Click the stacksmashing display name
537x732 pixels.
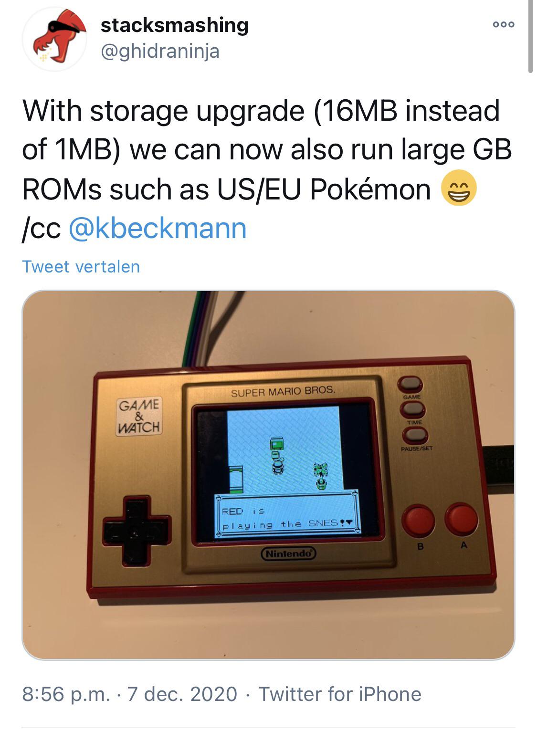pyautogui.click(x=174, y=25)
